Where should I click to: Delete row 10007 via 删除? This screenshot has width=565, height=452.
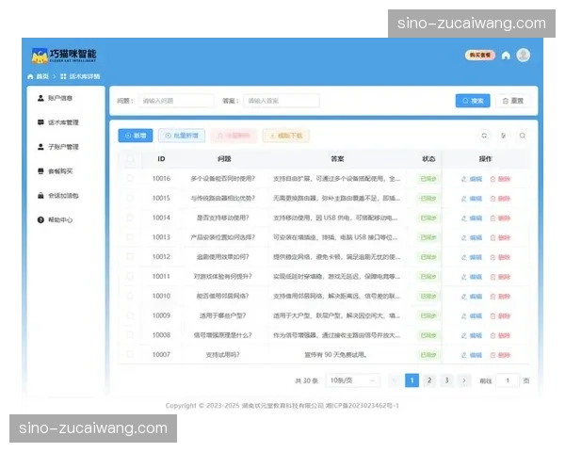(x=501, y=355)
